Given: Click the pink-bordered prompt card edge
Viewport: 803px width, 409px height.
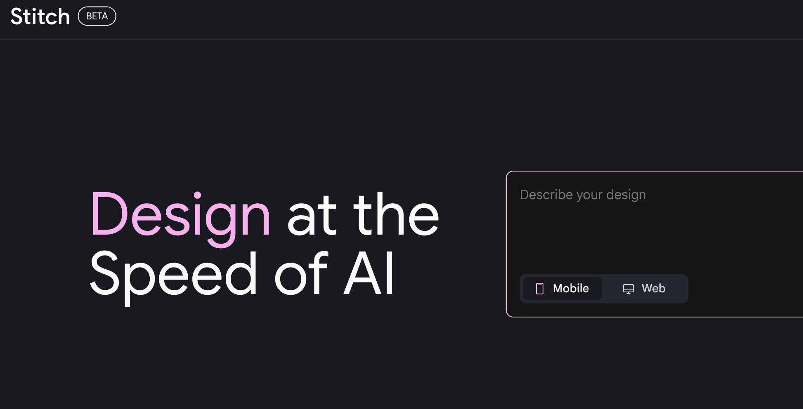Looking at the screenshot, I should (x=507, y=244).
